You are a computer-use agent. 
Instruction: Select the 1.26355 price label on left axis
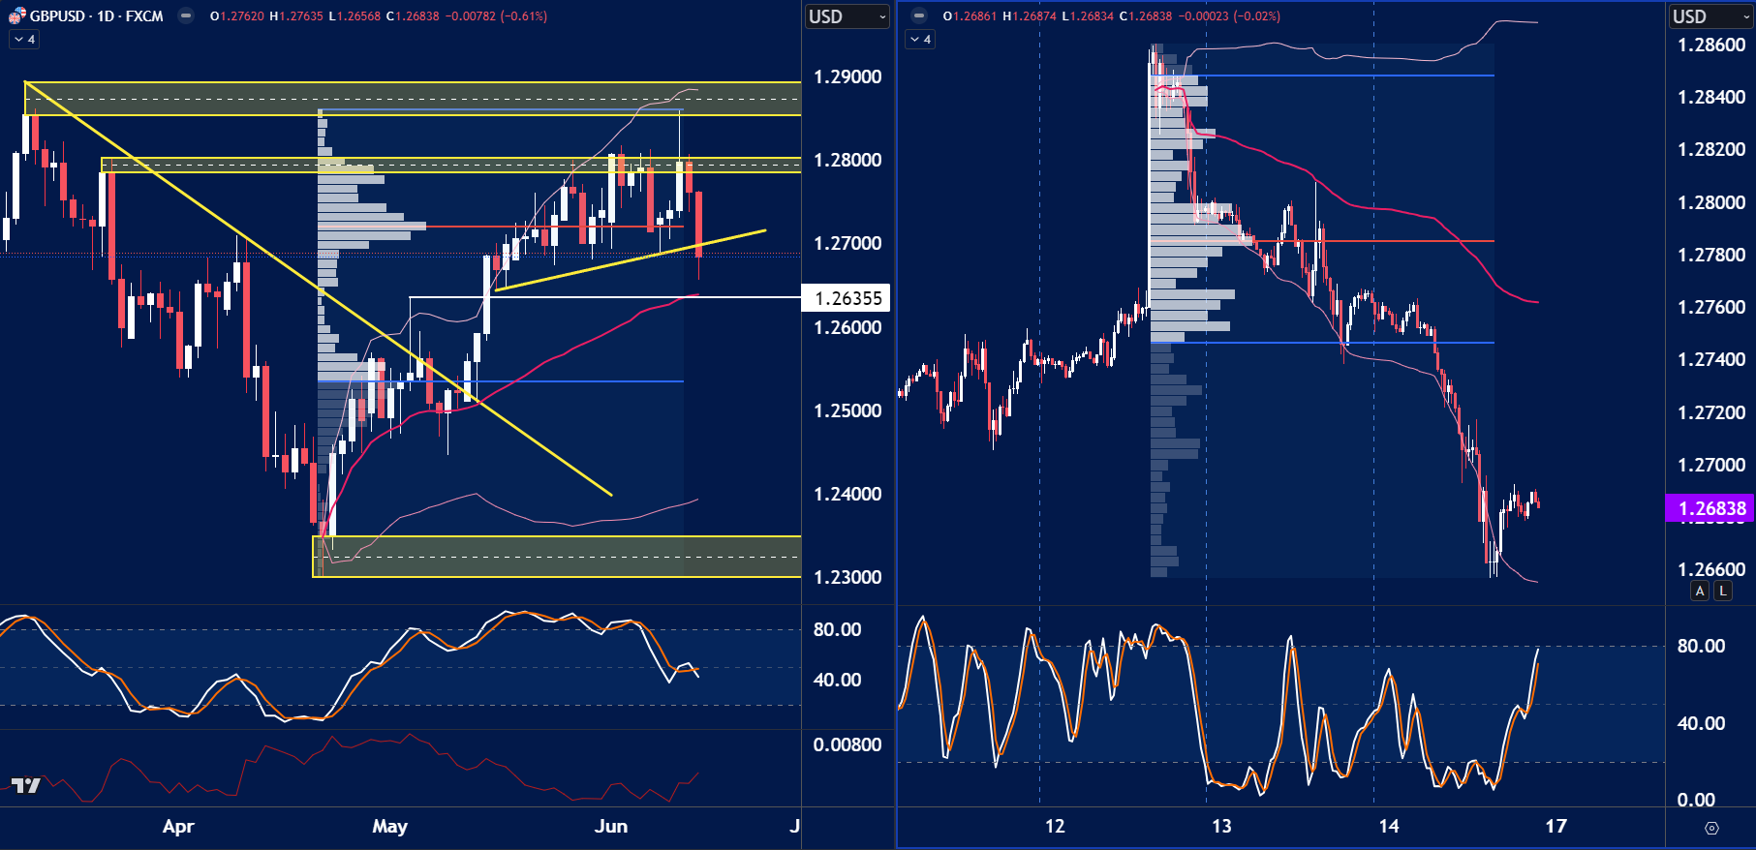(847, 298)
